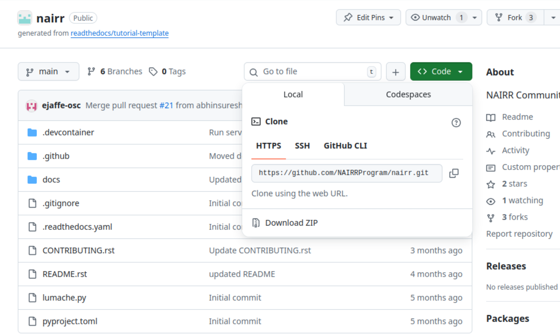Click the CONTRIBUTING.rst file icon
Screen dimensions: 560x335
[32, 250]
